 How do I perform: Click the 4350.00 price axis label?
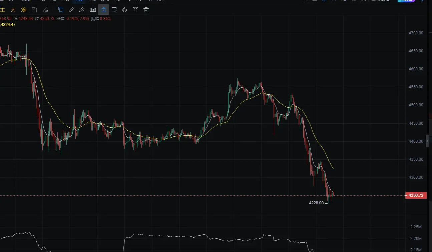[x=416, y=159]
